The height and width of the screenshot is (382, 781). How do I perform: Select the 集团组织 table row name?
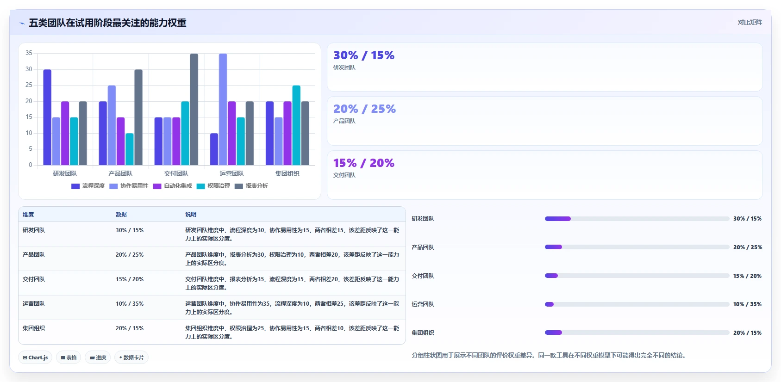click(34, 328)
